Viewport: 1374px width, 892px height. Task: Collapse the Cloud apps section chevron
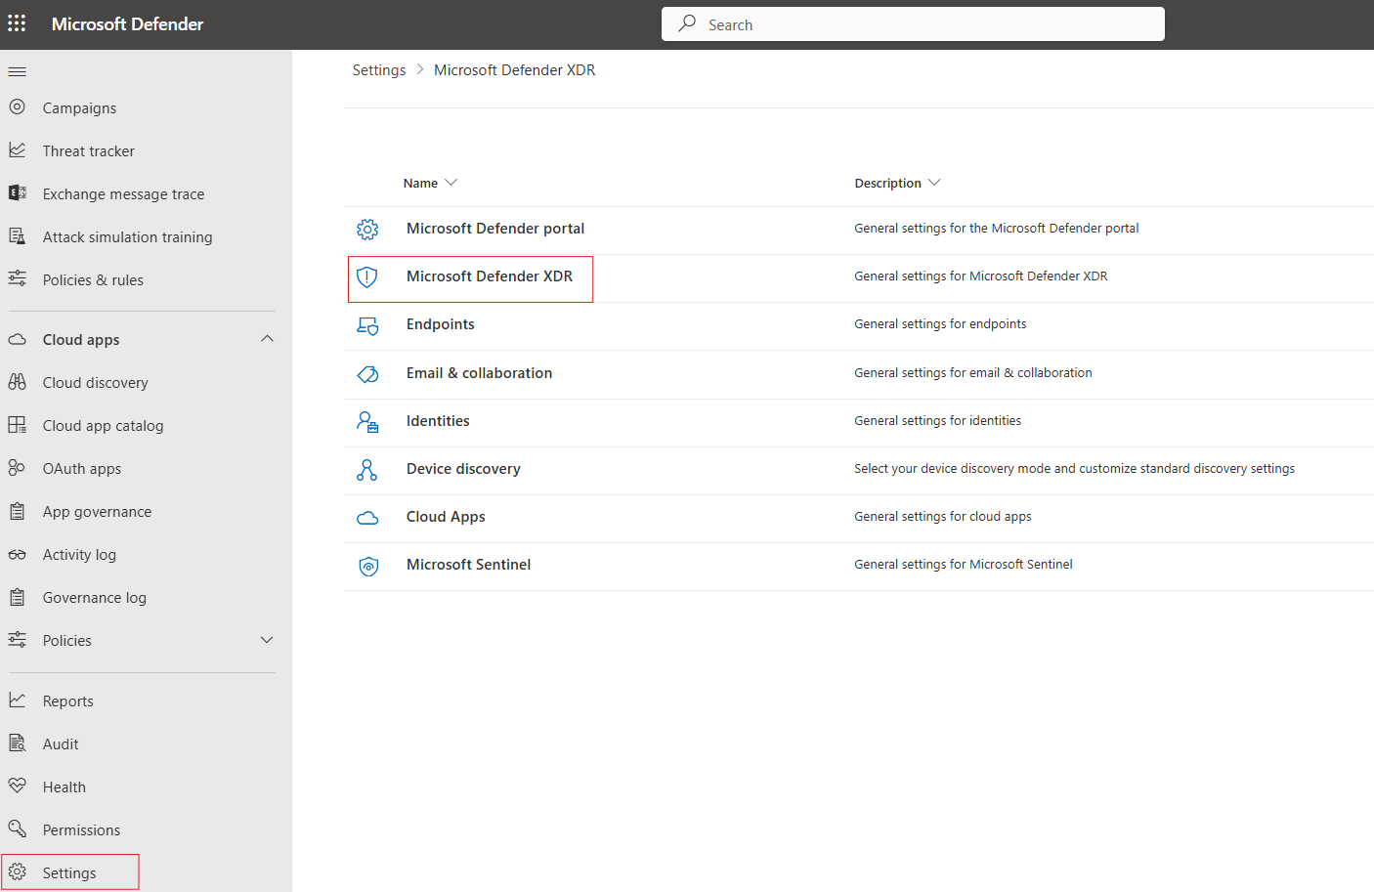pos(267,339)
